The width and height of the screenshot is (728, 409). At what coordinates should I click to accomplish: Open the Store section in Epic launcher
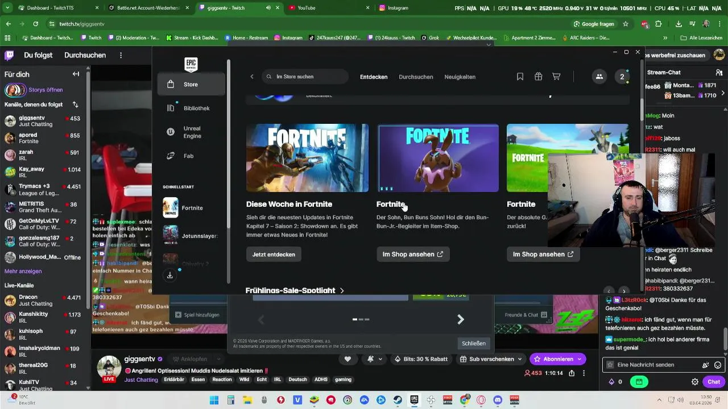pyautogui.click(x=191, y=84)
